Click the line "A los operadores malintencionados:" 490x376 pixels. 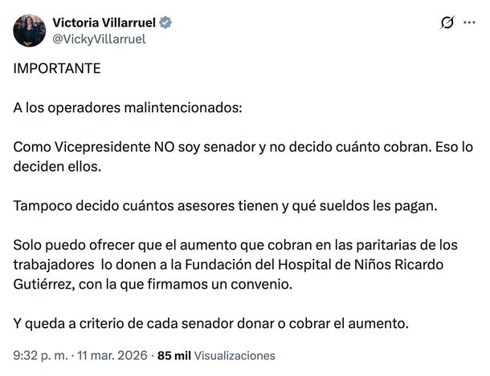pos(127,108)
